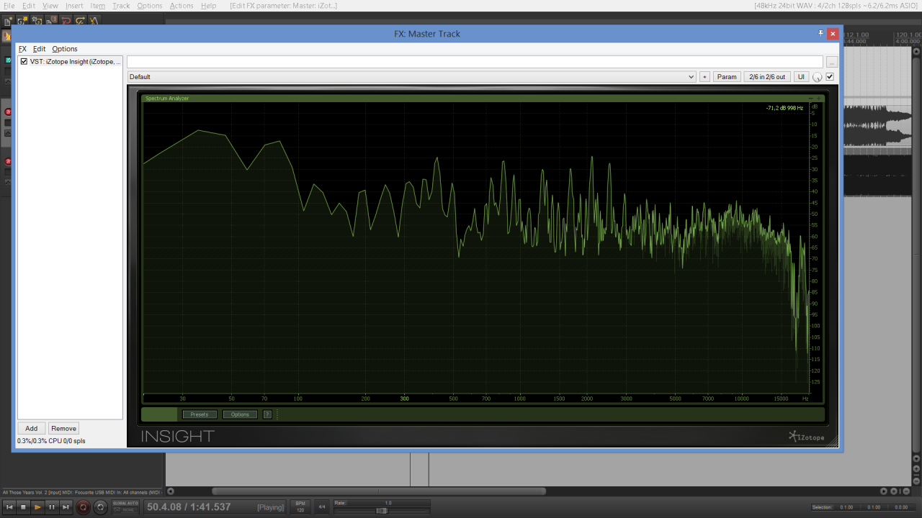This screenshot has width=922, height=518.
Task: Open the Default preset dropdown
Action: click(x=411, y=77)
